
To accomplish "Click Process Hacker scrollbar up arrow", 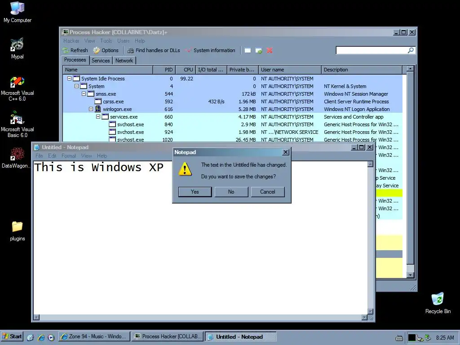I will (410, 69).
